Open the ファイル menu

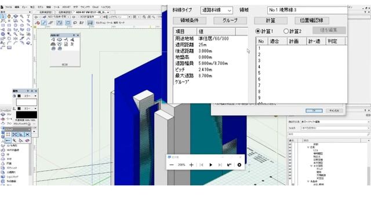(9, 7)
